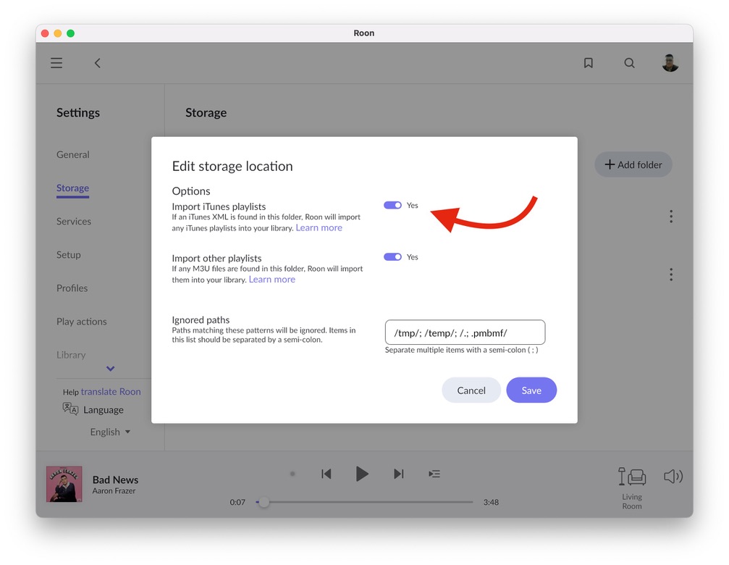Open Learn more link for M3U playlists

(x=272, y=280)
